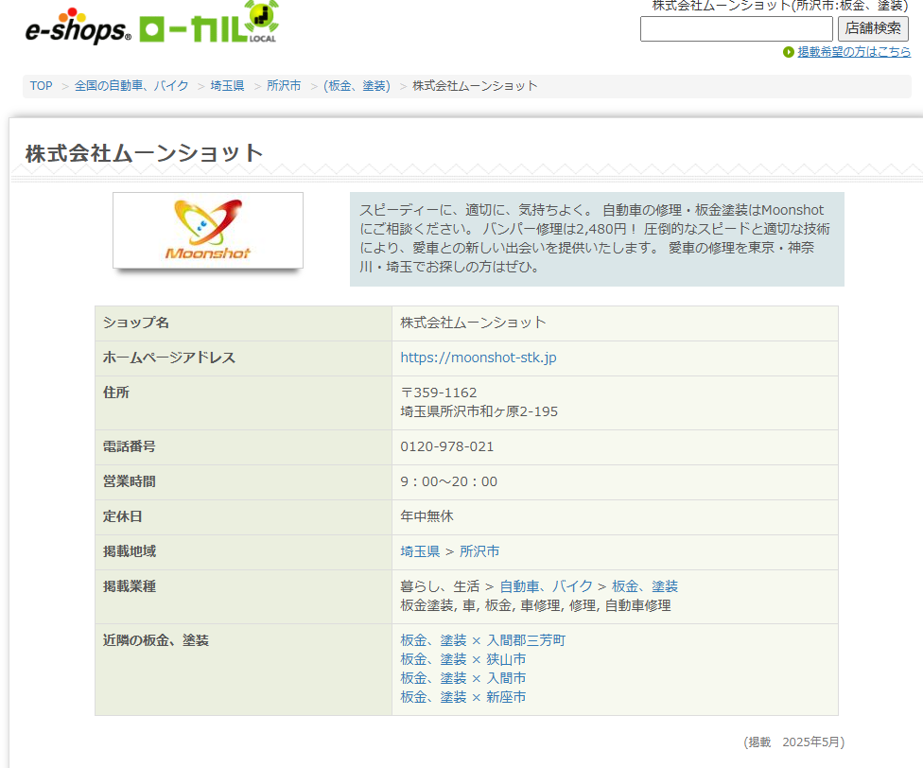
Task: Click the ホームページアドレス row label
Action: tap(169, 358)
